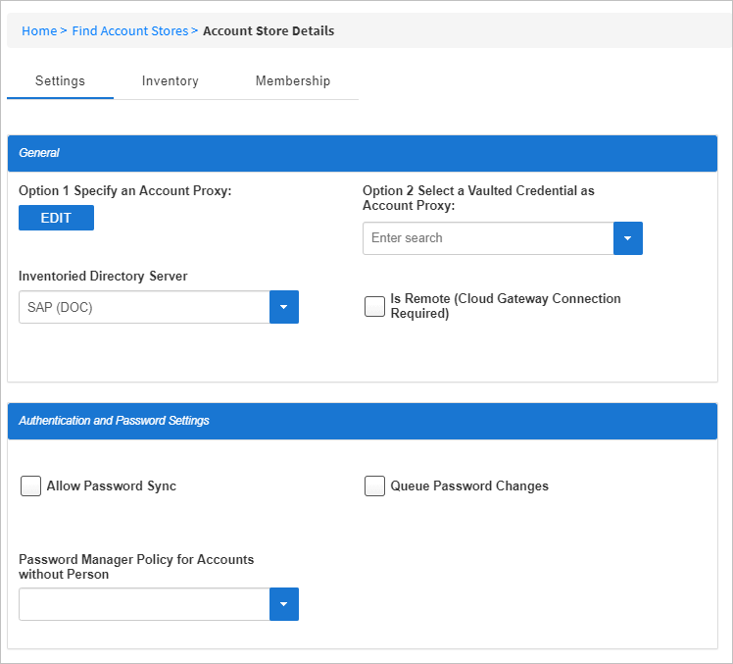Navigate to Find Account Stores breadcrumb

point(129,31)
